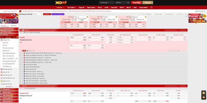Toggle favorite star on the FC Osaka match row
The width and height of the screenshot is (207, 103).
click(21, 51)
